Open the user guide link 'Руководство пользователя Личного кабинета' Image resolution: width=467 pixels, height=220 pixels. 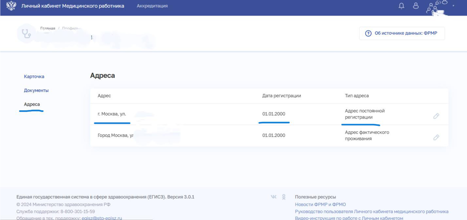(372, 211)
